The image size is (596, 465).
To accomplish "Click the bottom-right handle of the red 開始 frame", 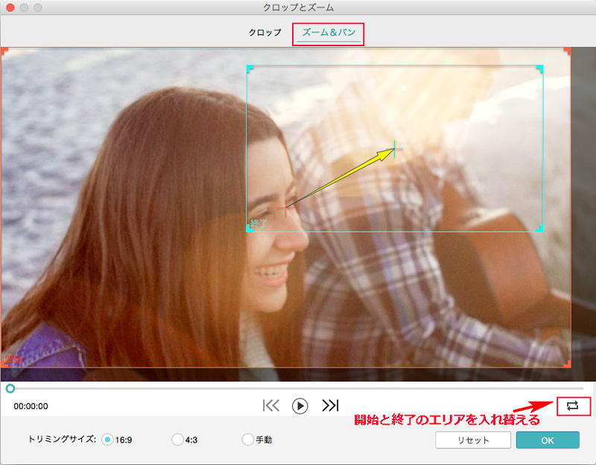I will click(567, 364).
